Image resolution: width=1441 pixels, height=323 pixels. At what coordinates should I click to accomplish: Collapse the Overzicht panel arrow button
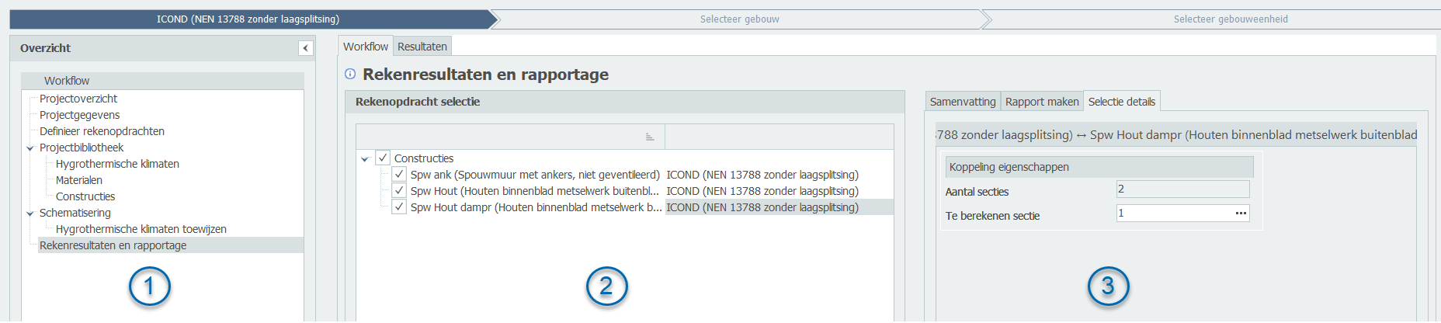point(306,48)
